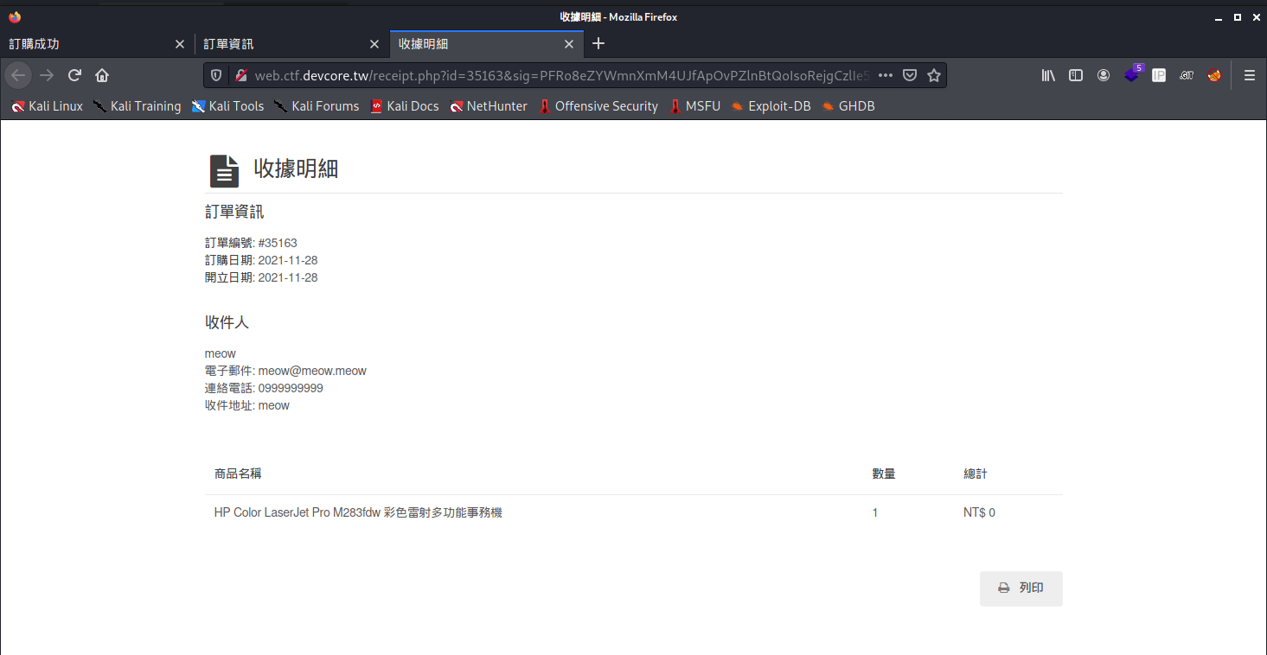Click the URL address bar field
This screenshot has width=1267, height=655.
coord(554,75)
